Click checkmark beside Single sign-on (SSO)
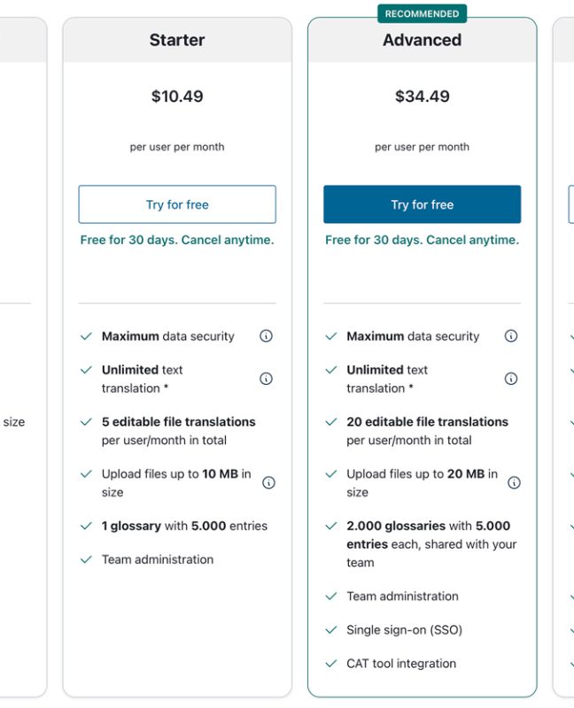 tap(330, 630)
